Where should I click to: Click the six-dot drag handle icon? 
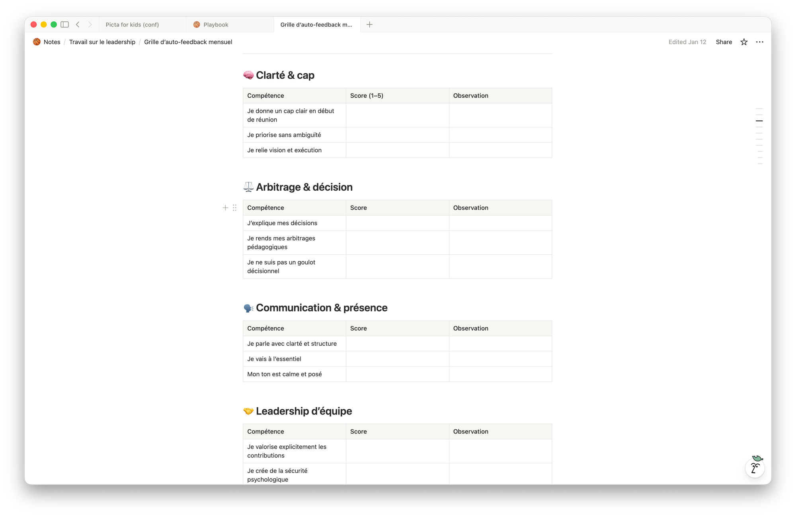(x=235, y=208)
